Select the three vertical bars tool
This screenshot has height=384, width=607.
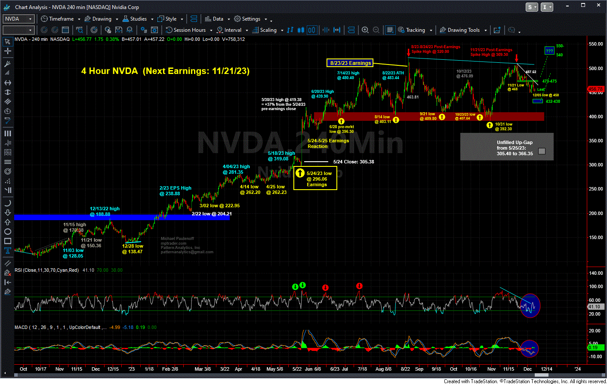click(x=7, y=133)
